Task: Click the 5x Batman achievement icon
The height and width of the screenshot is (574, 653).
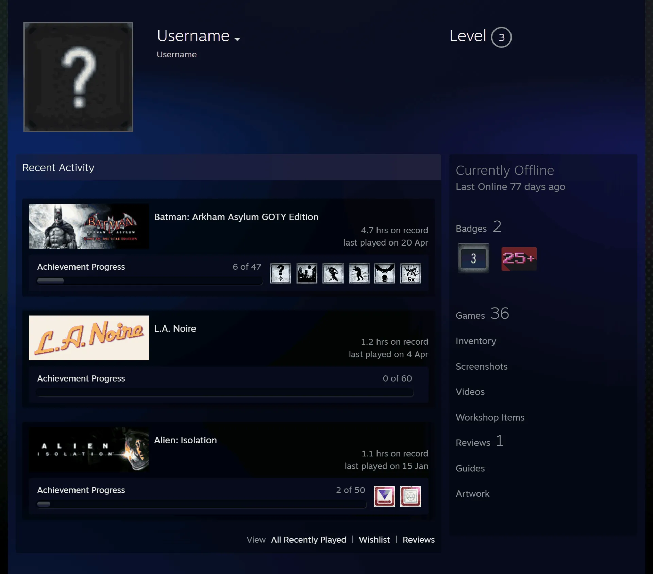Action: click(411, 273)
